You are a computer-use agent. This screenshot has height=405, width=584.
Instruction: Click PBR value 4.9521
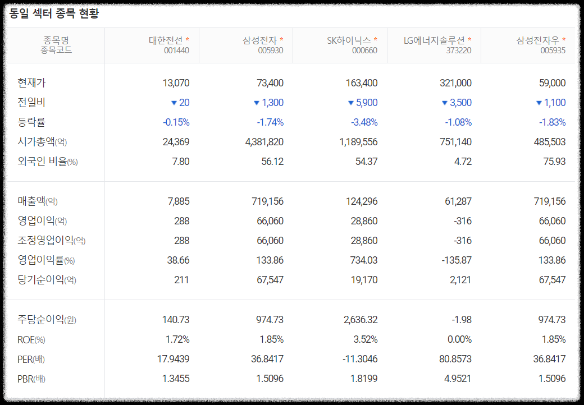pyautogui.click(x=458, y=379)
